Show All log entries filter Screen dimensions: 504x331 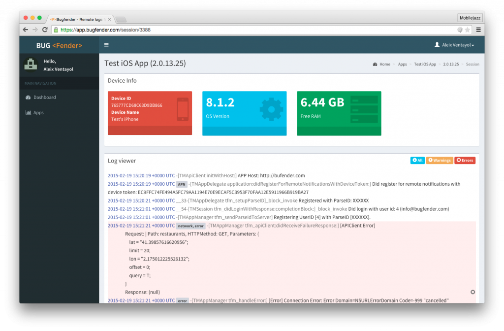(417, 160)
